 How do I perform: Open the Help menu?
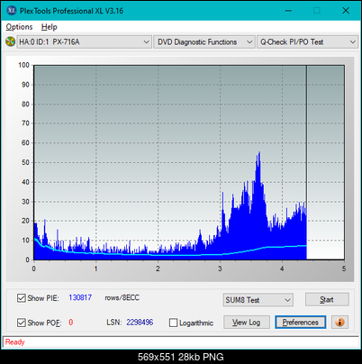point(50,27)
